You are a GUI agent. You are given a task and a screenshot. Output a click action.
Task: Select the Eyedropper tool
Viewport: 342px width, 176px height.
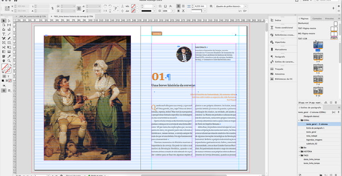(x=9, y=56)
